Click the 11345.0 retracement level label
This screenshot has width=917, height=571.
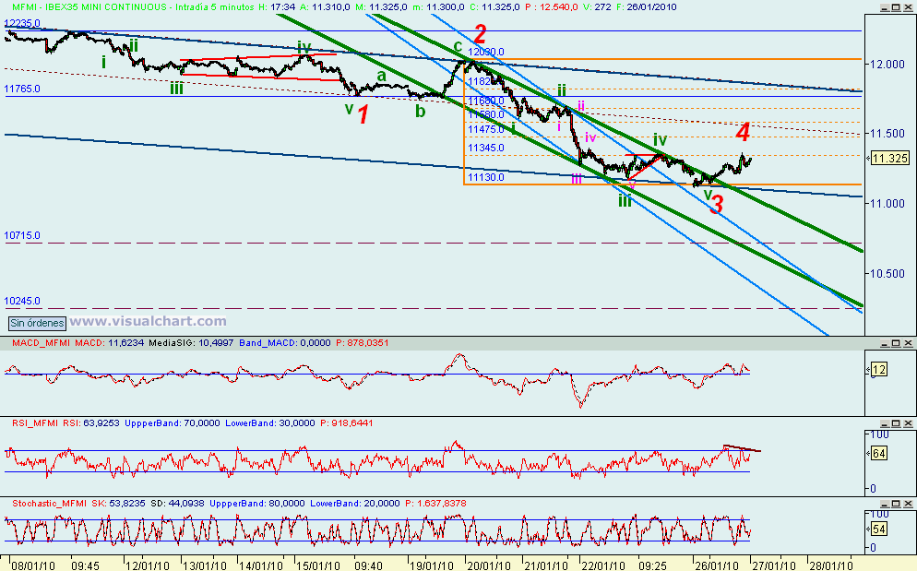point(485,148)
